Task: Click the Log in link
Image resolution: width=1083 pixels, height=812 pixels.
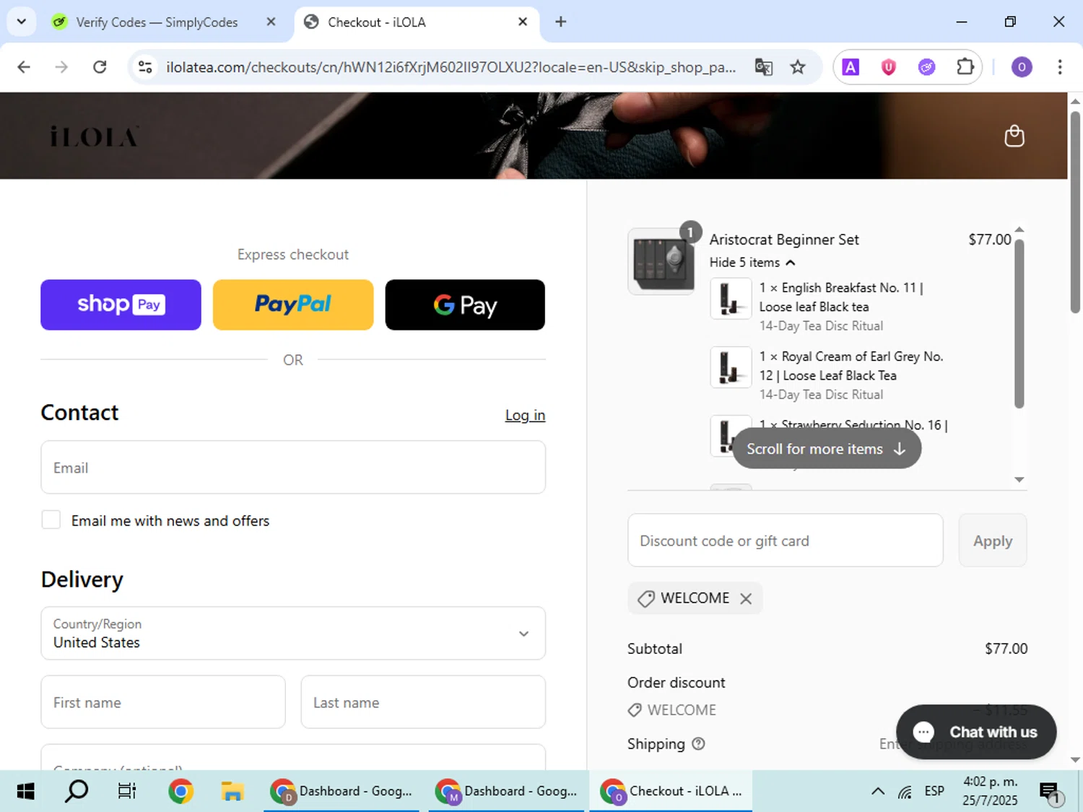Action: click(525, 415)
